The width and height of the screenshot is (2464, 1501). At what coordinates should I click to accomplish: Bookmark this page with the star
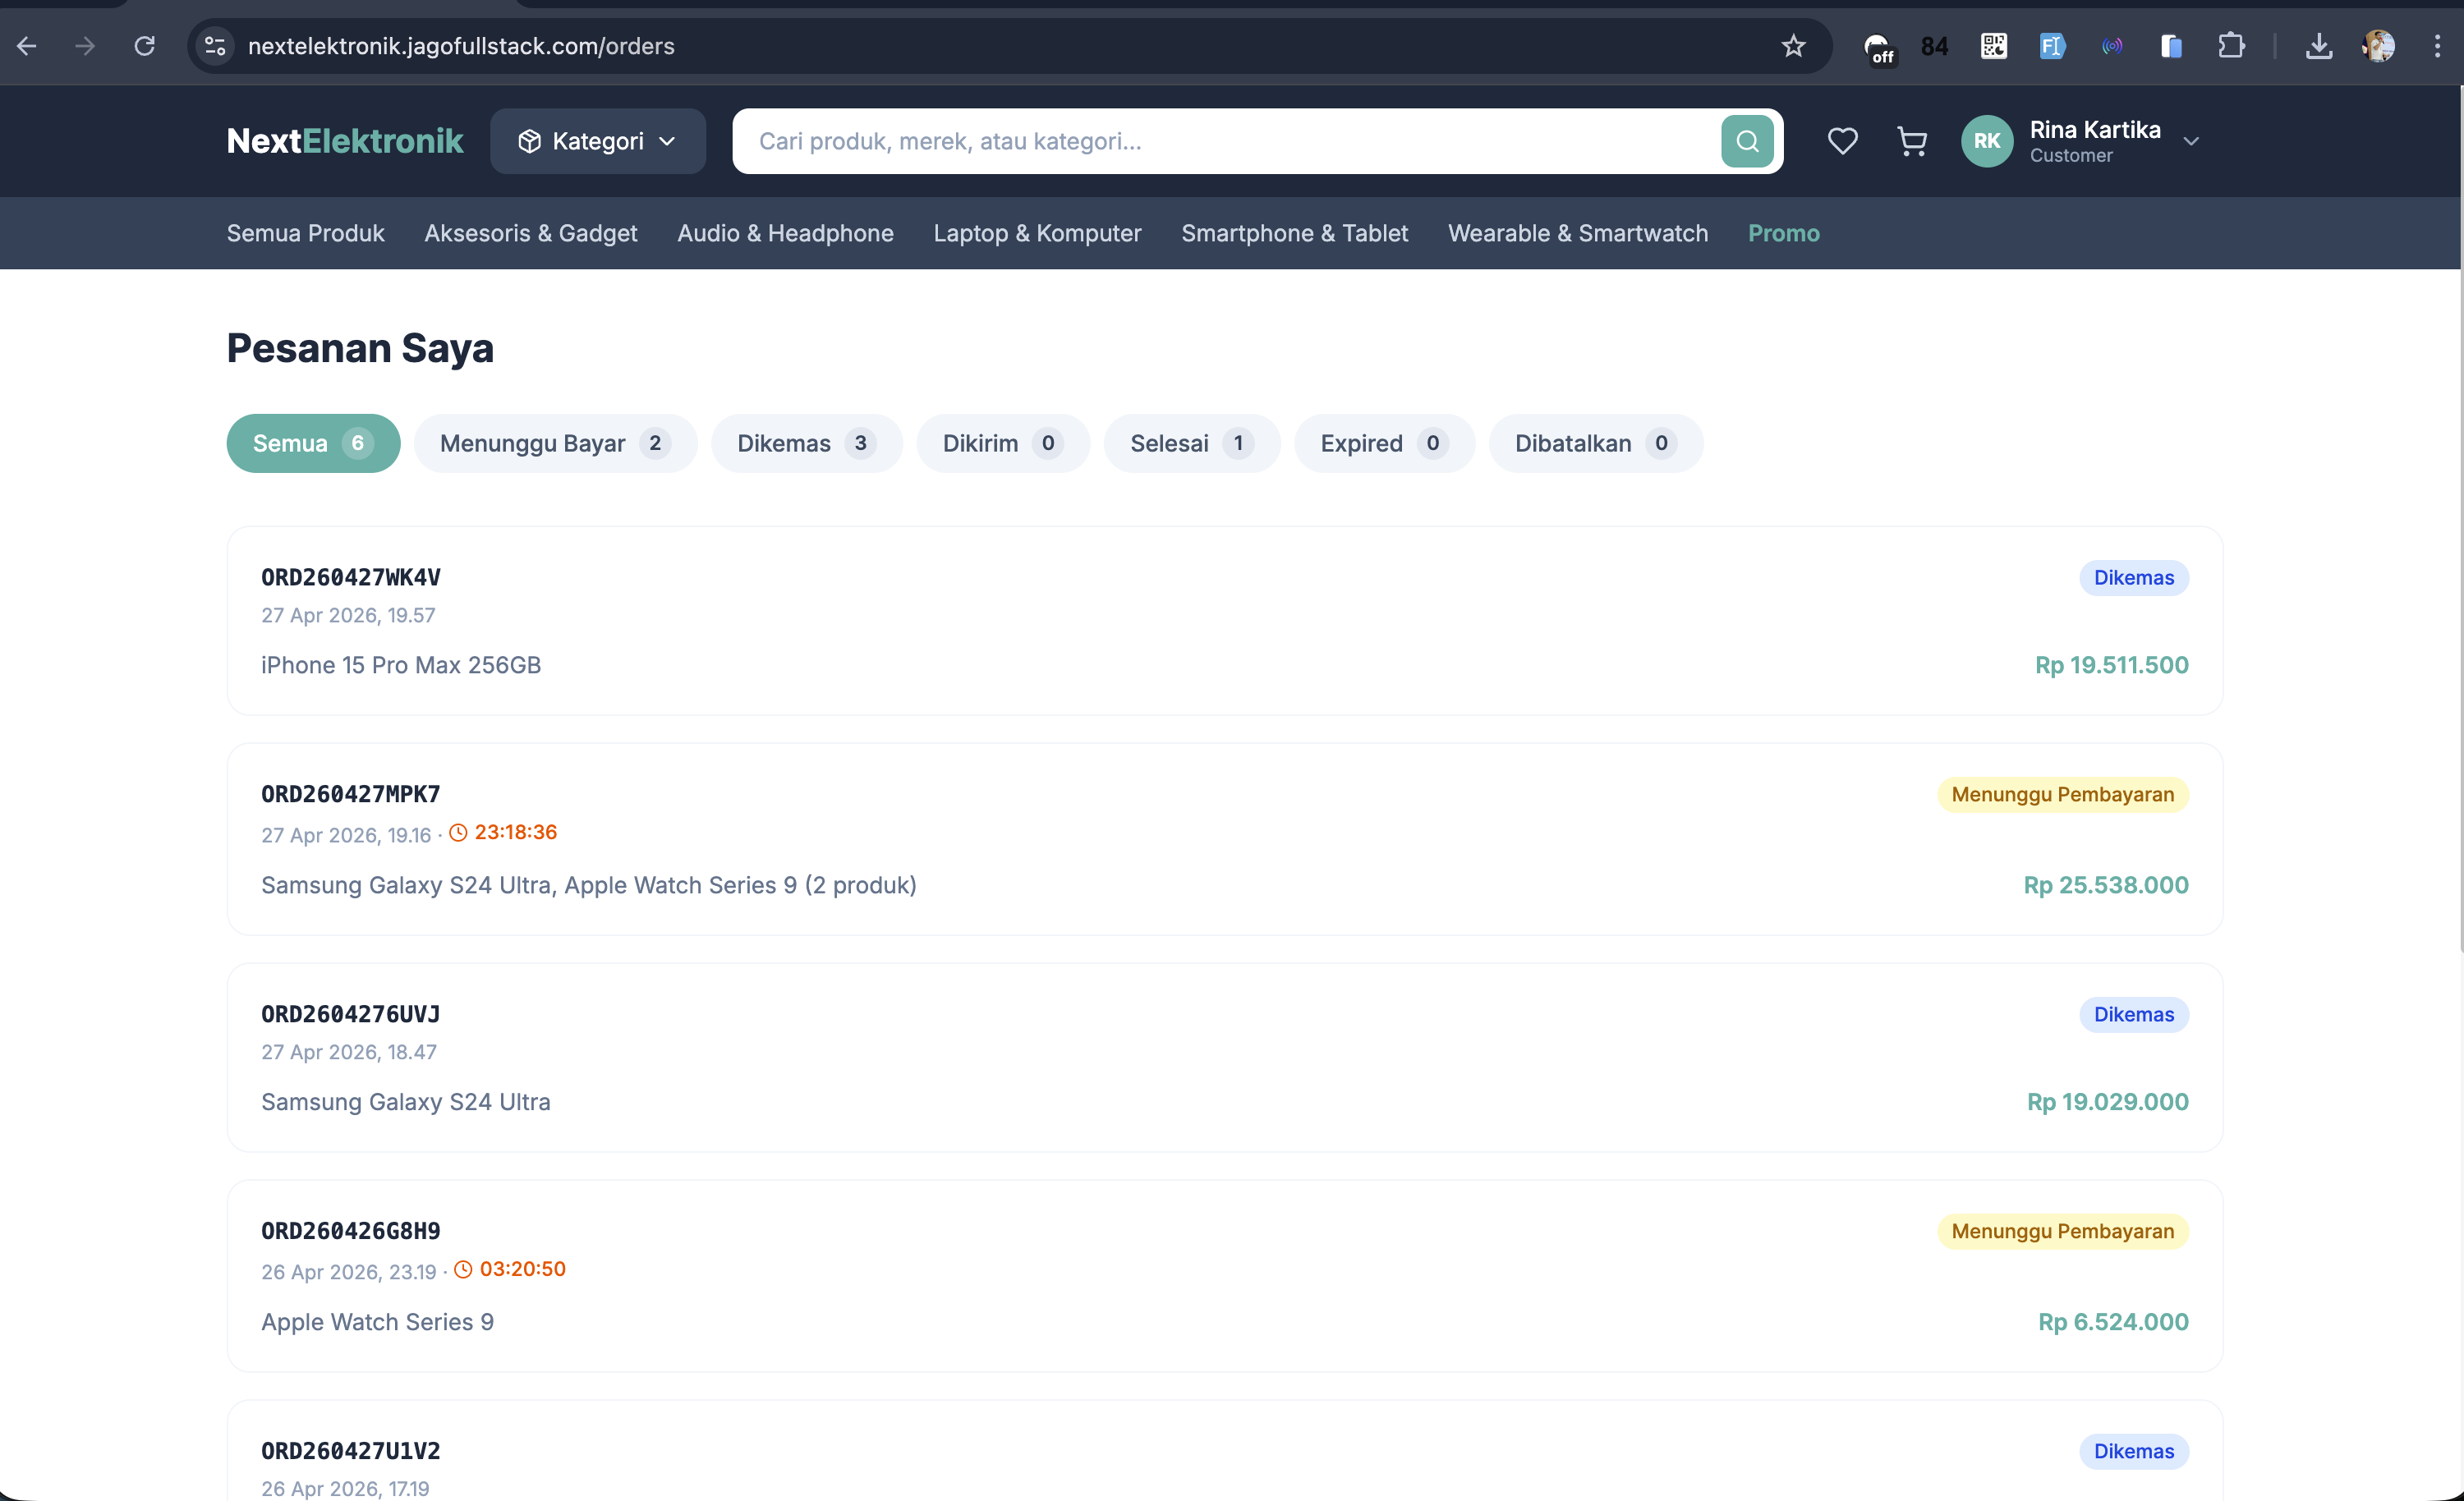(1793, 46)
